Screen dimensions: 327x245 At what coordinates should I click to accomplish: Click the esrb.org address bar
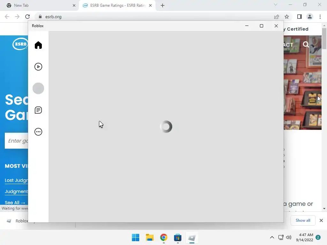pyautogui.click(x=154, y=17)
